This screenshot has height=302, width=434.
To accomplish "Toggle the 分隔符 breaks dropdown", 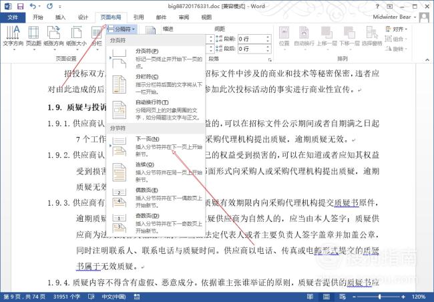I will pyautogui.click(x=122, y=29).
